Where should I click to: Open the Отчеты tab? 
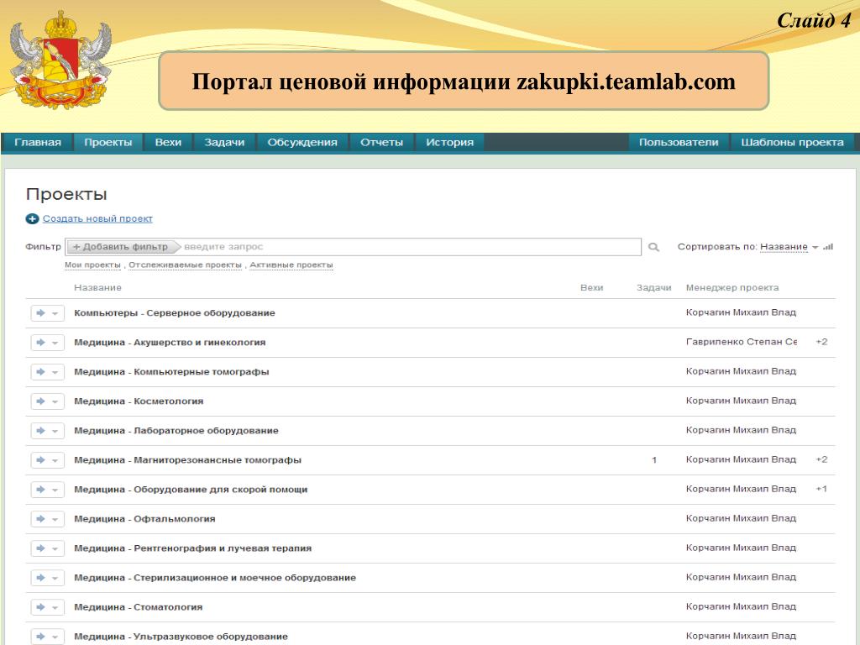coord(381,142)
